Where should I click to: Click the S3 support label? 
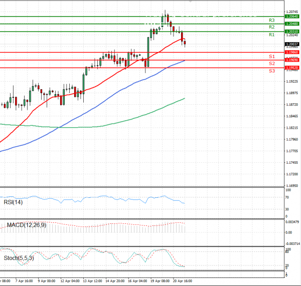pos(271,71)
